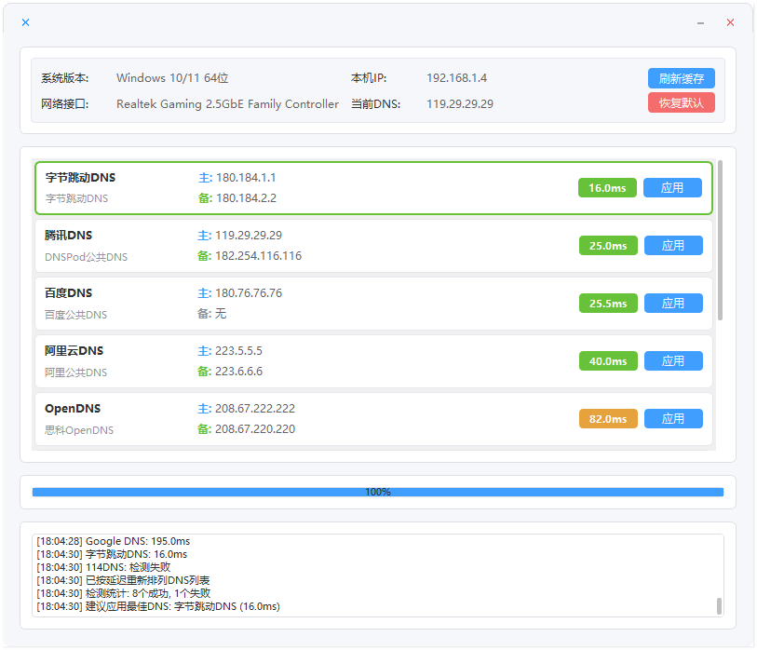757x650 pixels.
Task: Click the current DNS value 119.29.29.29
Action: click(x=460, y=104)
